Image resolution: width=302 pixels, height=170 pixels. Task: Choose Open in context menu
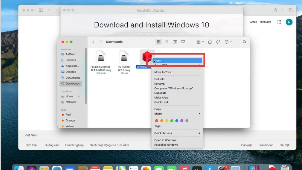point(177,61)
